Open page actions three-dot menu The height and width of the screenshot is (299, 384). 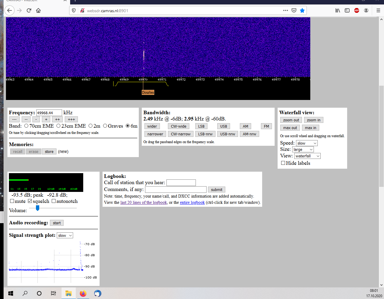click(286, 10)
